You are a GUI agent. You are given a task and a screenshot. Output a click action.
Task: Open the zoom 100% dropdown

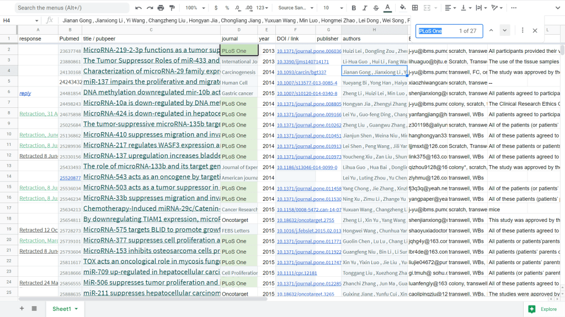coord(195,8)
